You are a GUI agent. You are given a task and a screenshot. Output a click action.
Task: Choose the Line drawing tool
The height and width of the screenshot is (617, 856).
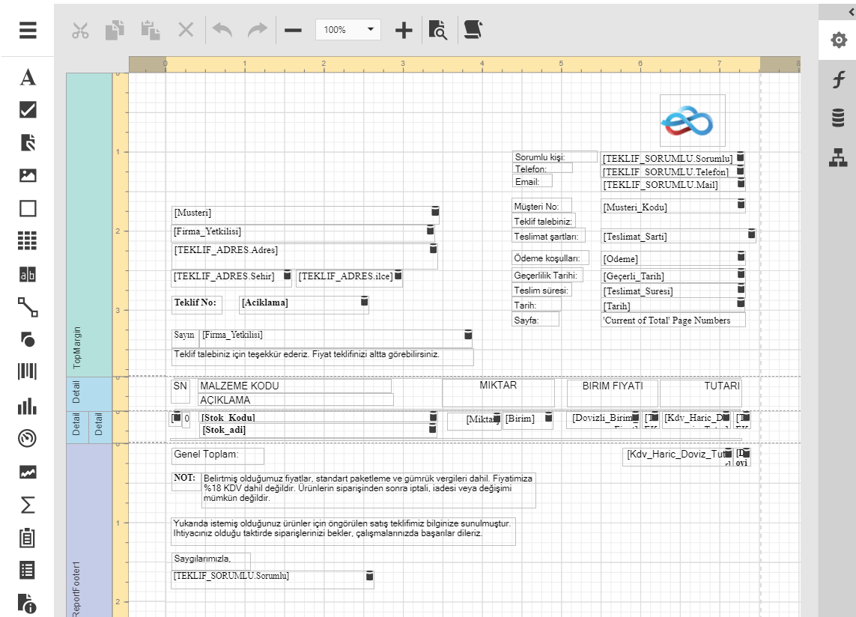coord(28,306)
